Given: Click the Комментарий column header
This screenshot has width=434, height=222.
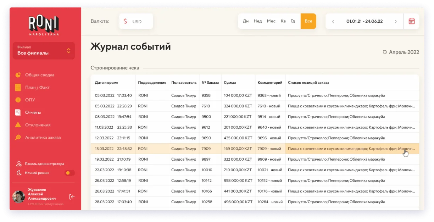Looking at the screenshot, I should (270, 83).
